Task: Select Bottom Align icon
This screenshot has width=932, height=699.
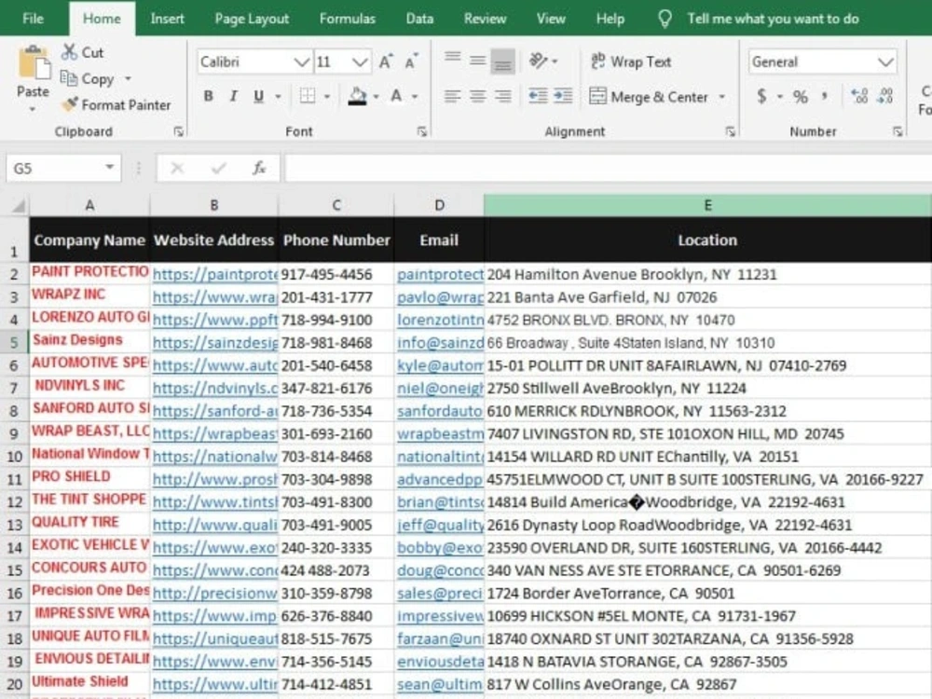Action: (503, 62)
